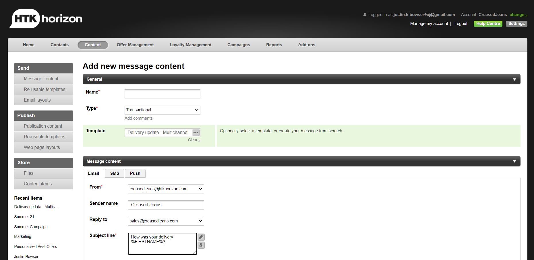Open Re-usable templates under Publish
This screenshot has width=534, height=260.
pos(43,137)
